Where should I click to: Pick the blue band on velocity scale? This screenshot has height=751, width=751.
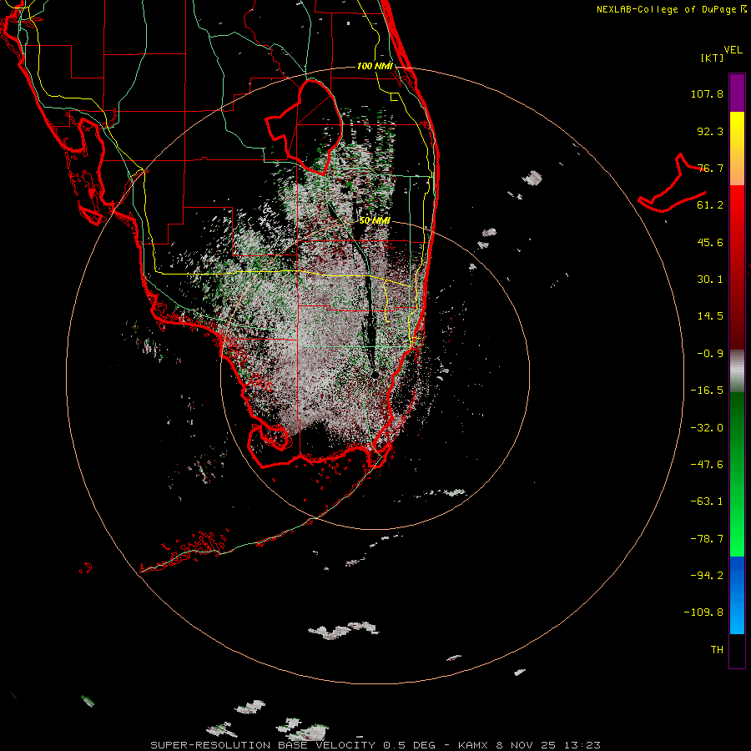(737, 595)
